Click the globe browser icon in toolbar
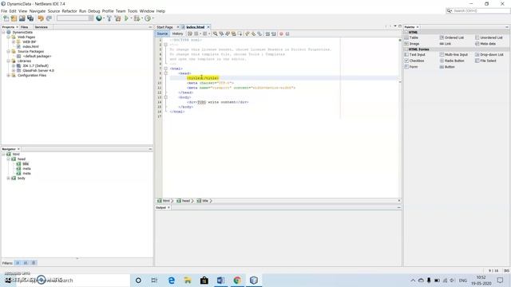This screenshot has width=511, height=287. tap(99, 18)
